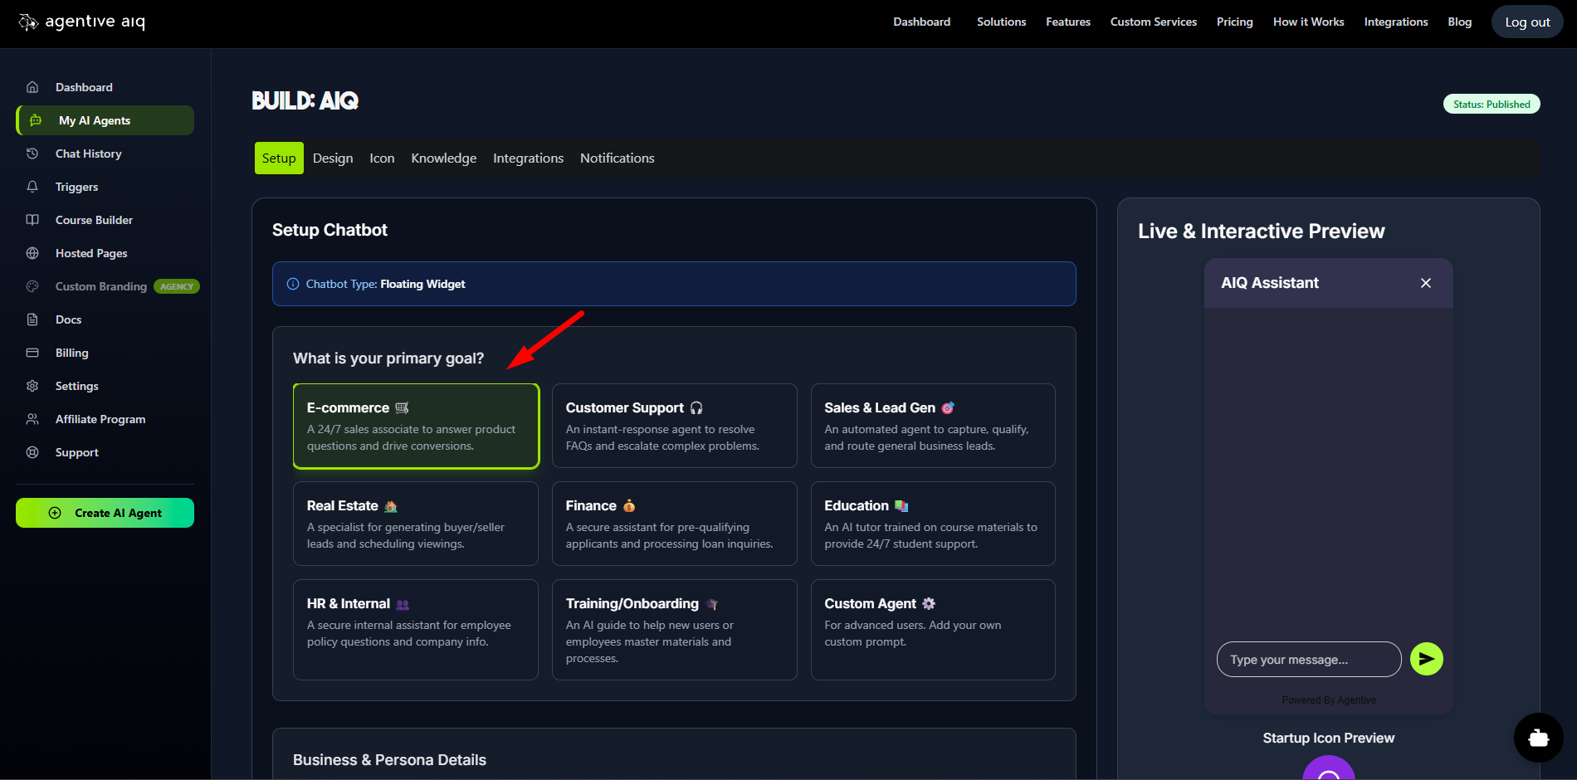The height and width of the screenshot is (780, 1577).
Task: Open the Knowledge tab
Action: click(x=443, y=158)
